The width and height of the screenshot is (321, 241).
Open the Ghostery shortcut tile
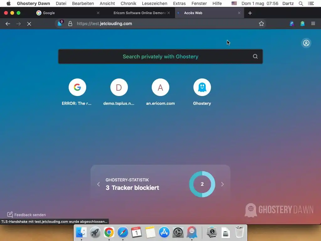pos(202,87)
